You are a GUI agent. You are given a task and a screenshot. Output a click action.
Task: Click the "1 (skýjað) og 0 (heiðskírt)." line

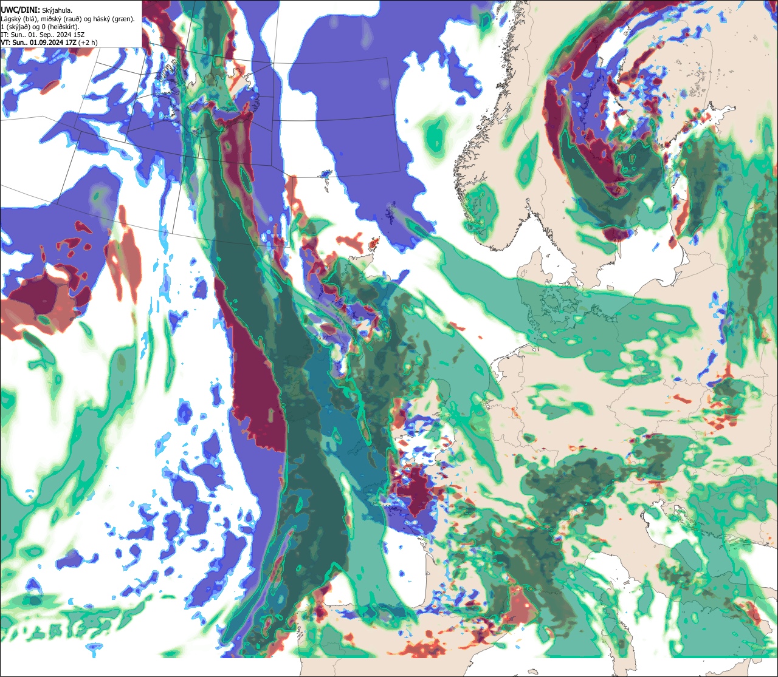tap(40, 27)
